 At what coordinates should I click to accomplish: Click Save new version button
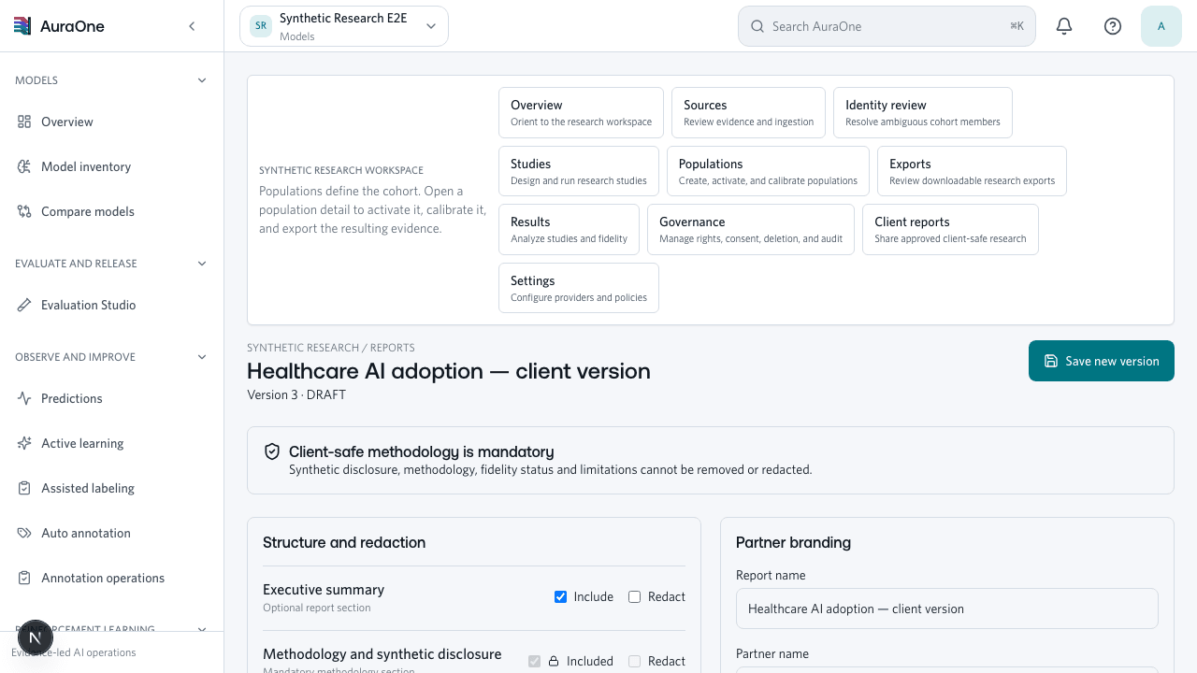coord(1102,361)
